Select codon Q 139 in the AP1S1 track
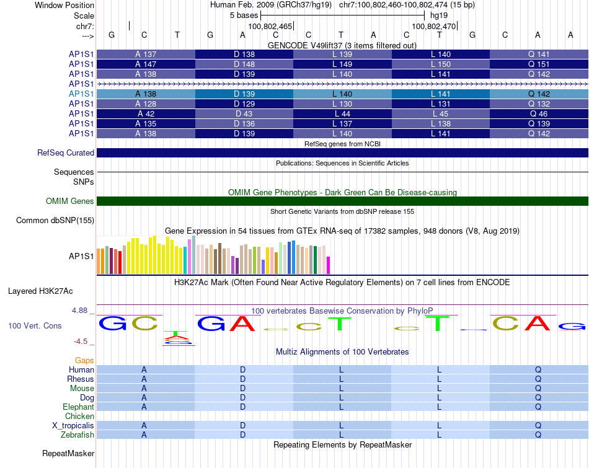589x468 pixels. coord(539,123)
